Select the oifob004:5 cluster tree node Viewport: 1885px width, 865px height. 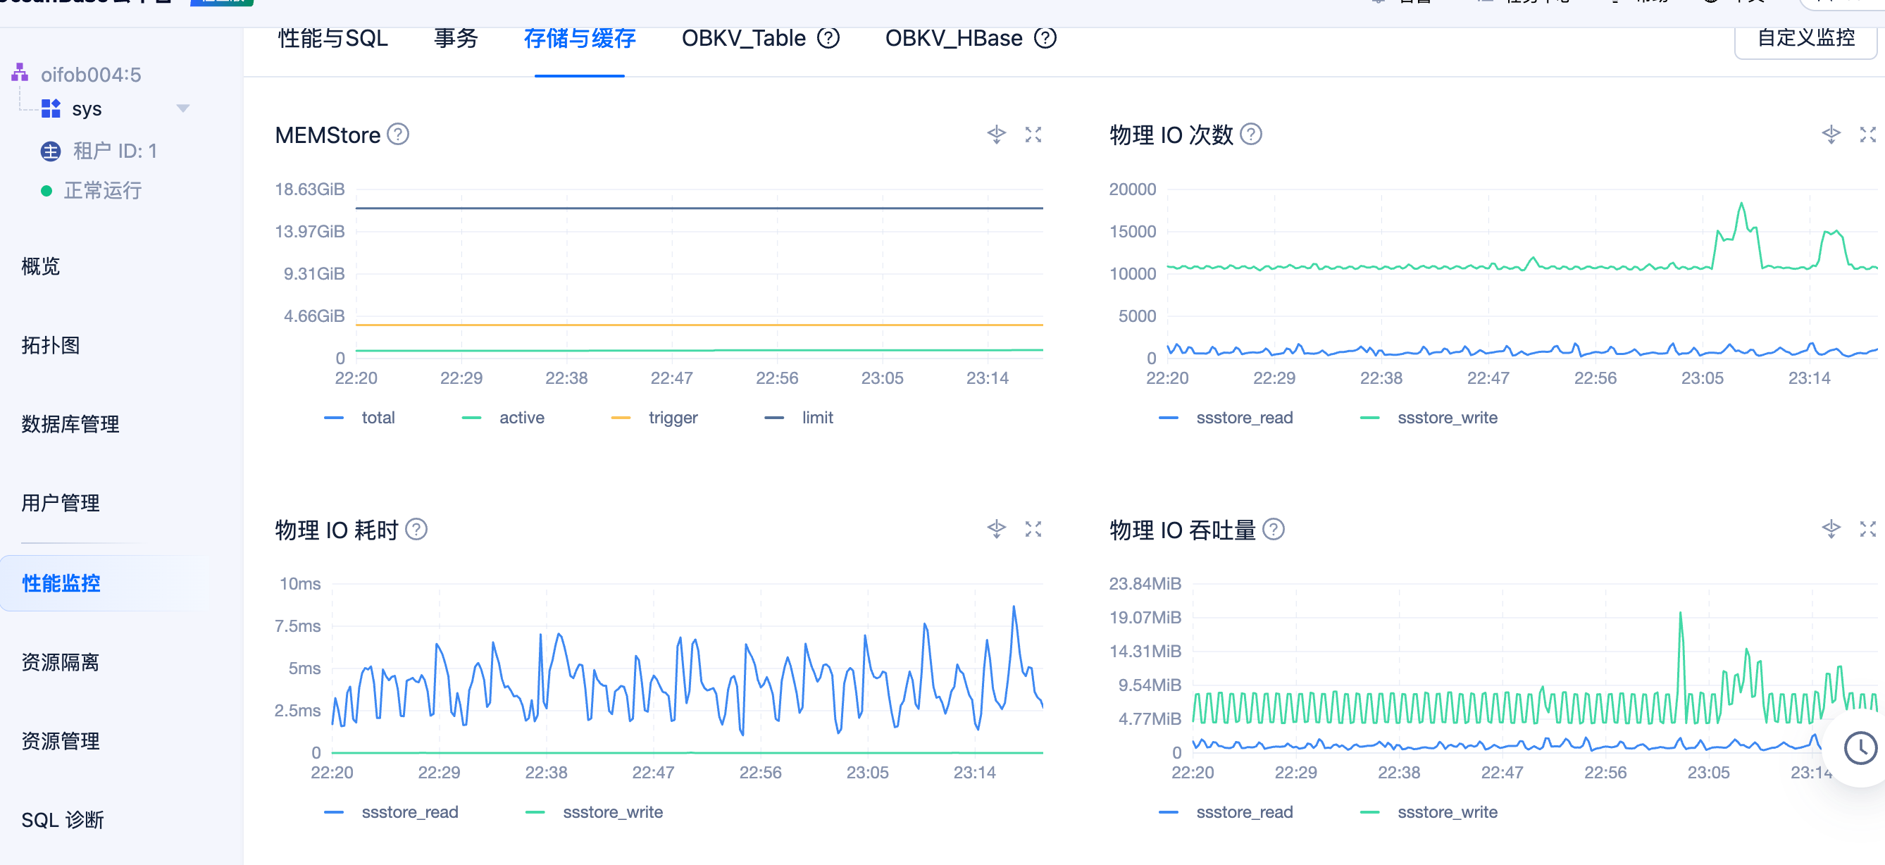91,75
